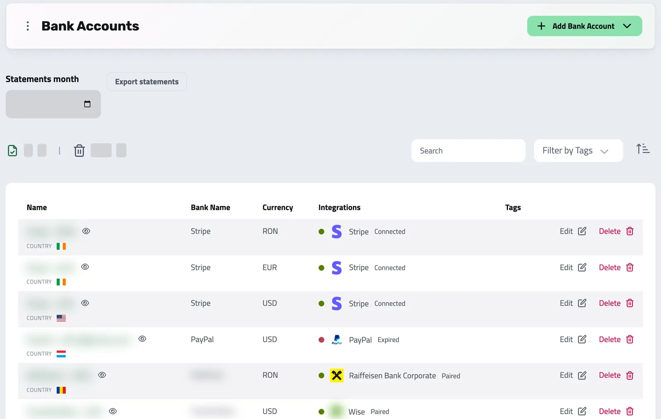Image resolution: width=661 pixels, height=419 pixels.
Task: Click the Ireland flag in the Stripe RON row
Action: coord(61,246)
